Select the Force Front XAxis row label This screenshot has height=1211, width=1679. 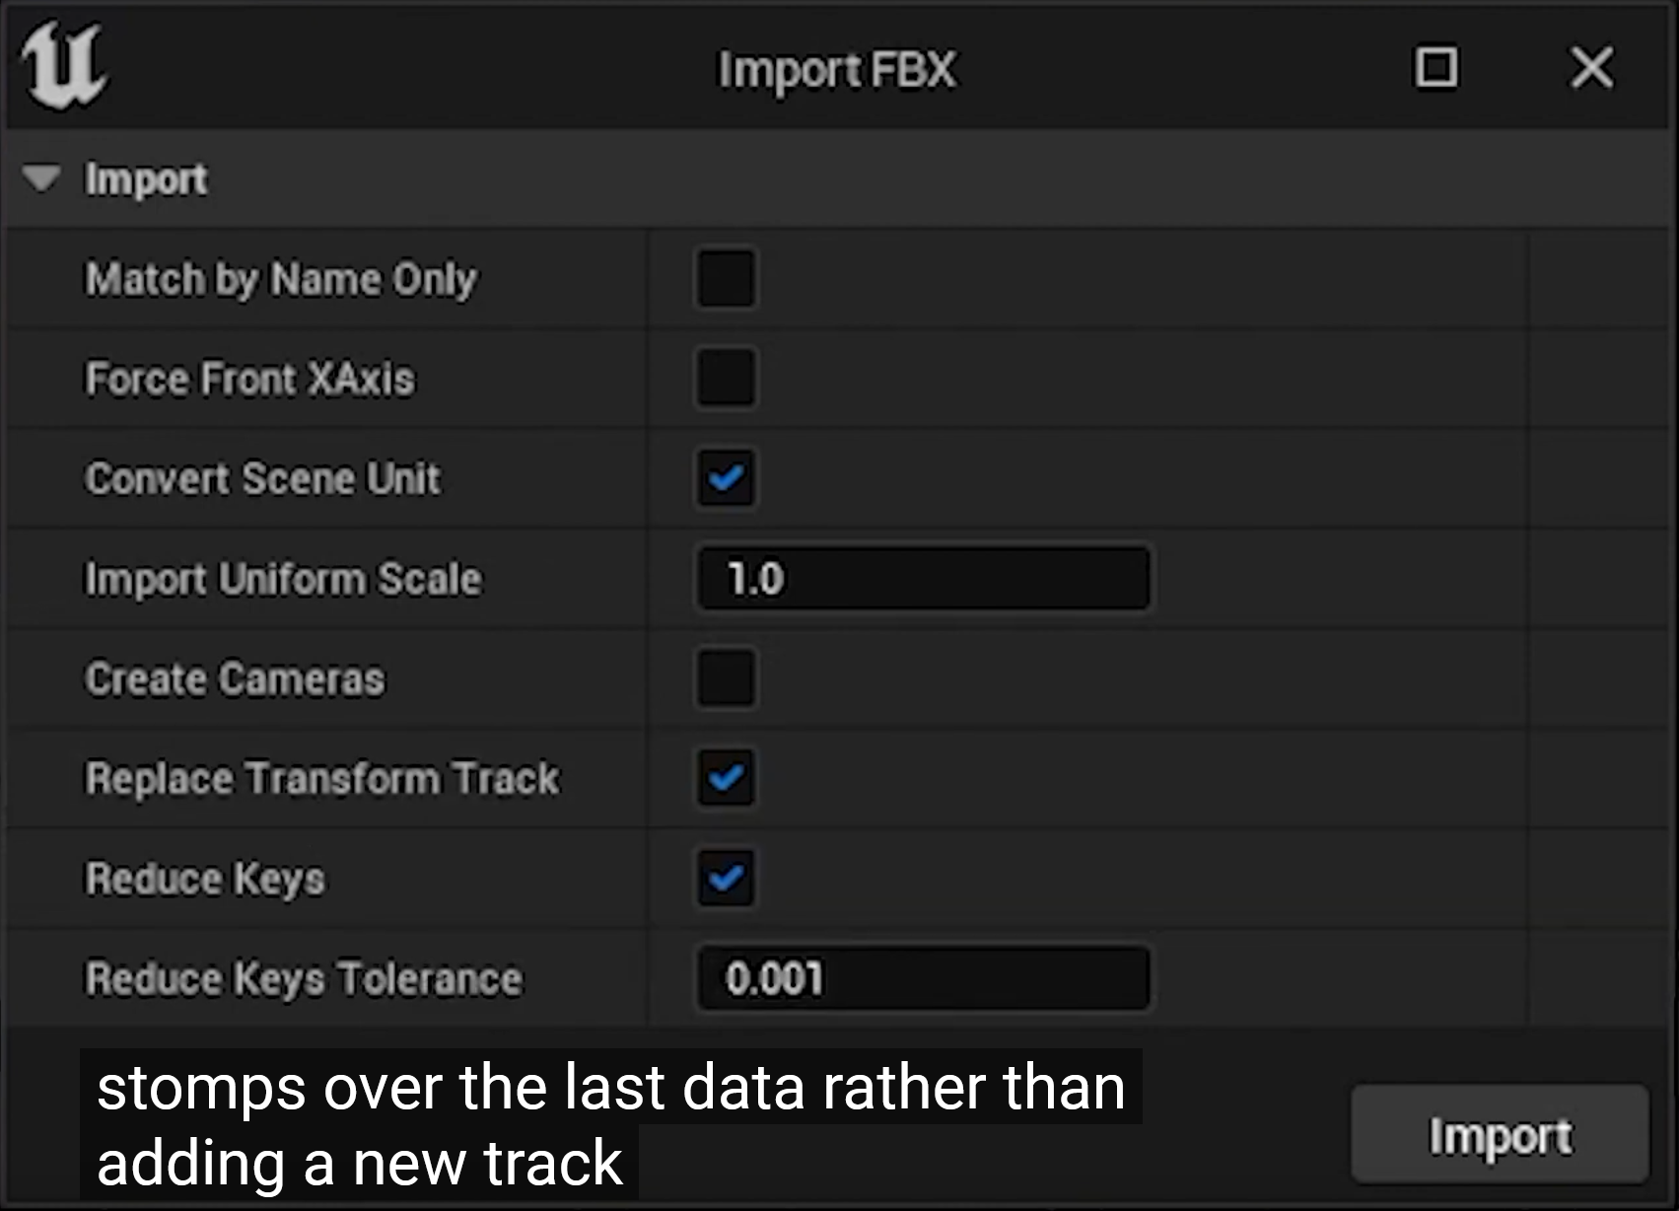click(x=250, y=379)
